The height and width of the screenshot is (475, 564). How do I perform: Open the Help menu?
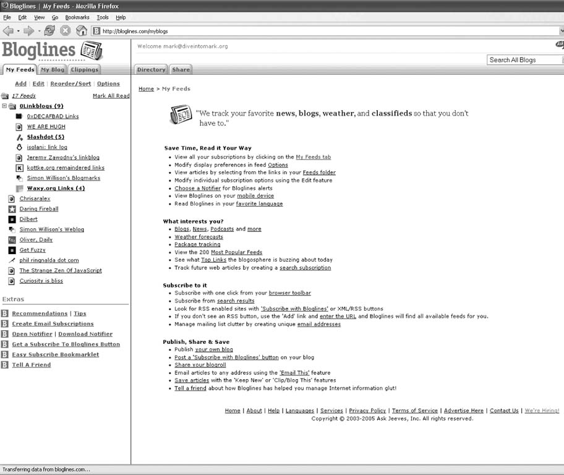[x=121, y=17]
